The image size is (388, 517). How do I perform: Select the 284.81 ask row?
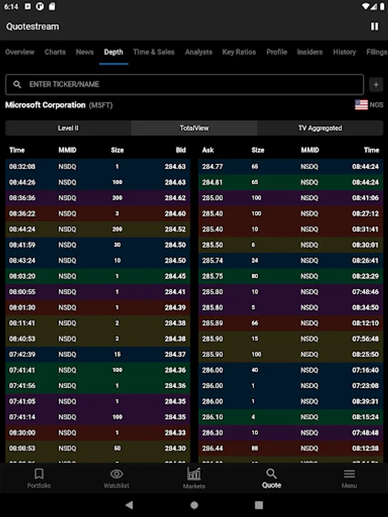click(x=291, y=182)
